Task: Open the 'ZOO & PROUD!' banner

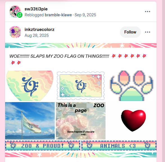Action: coord(43,146)
